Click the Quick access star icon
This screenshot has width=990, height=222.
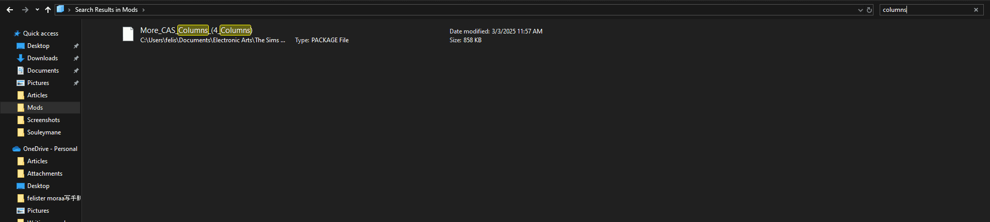(x=17, y=33)
